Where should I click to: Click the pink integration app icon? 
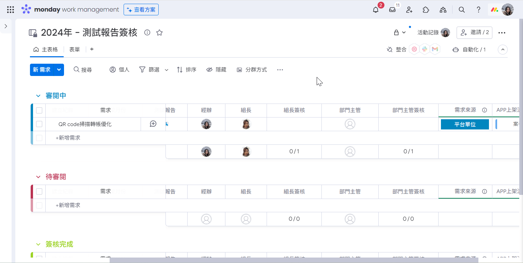pos(414,49)
